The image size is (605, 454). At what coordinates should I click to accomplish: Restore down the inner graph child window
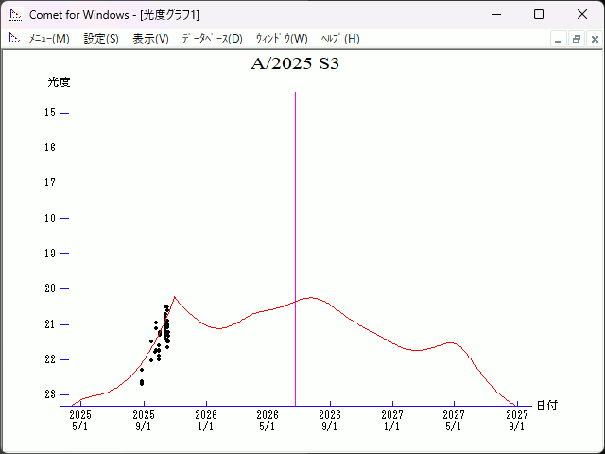[576, 39]
